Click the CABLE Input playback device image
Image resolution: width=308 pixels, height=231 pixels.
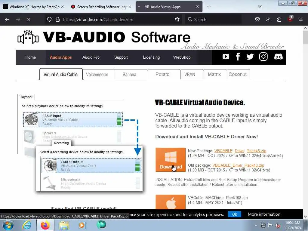[31, 119]
